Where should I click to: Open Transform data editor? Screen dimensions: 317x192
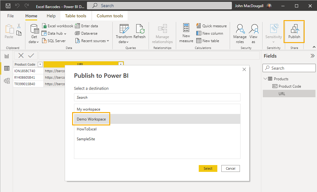pos(124,33)
